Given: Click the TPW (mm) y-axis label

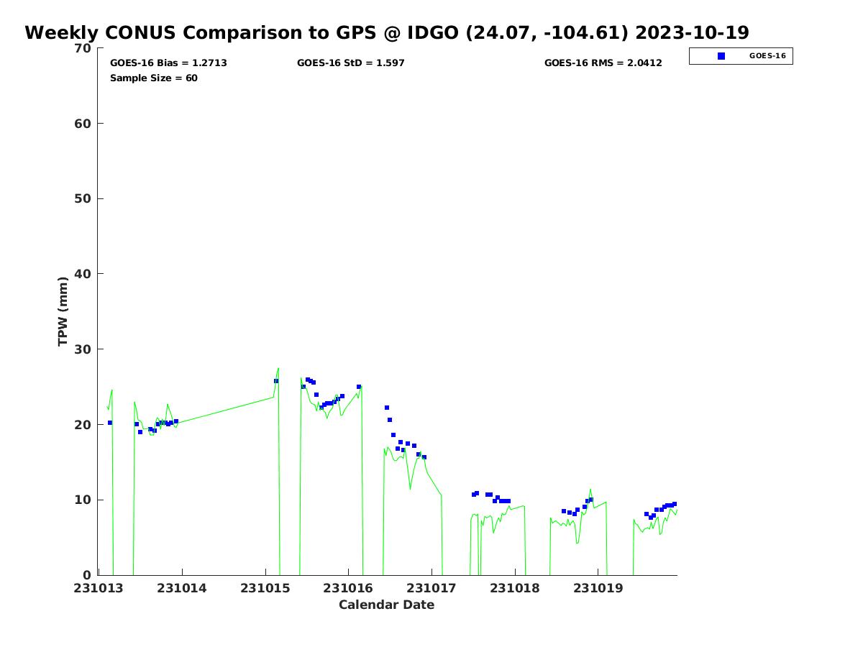Looking at the screenshot, I should (x=63, y=311).
